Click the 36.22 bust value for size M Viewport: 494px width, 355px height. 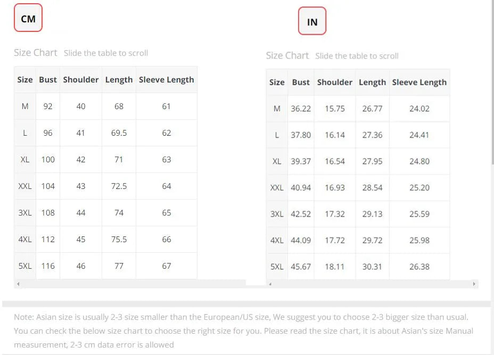coord(301,109)
